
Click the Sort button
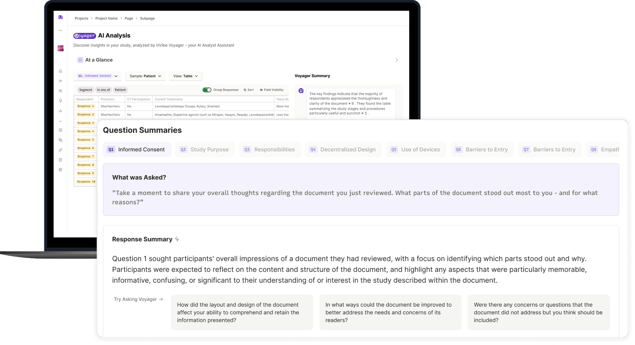point(249,90)
